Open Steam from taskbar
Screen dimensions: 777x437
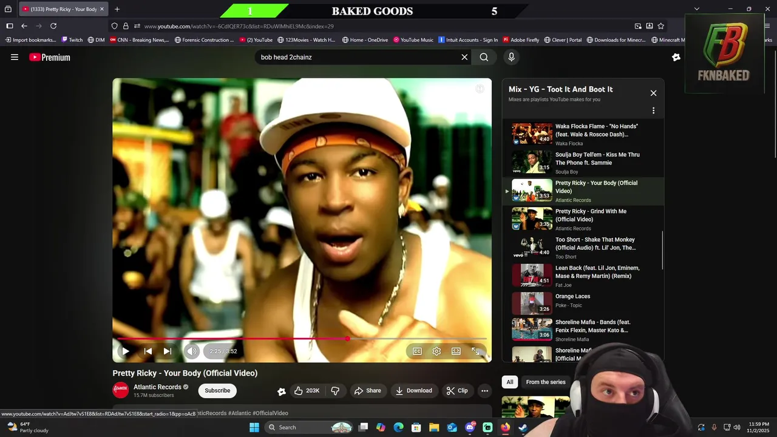[523, 427]
